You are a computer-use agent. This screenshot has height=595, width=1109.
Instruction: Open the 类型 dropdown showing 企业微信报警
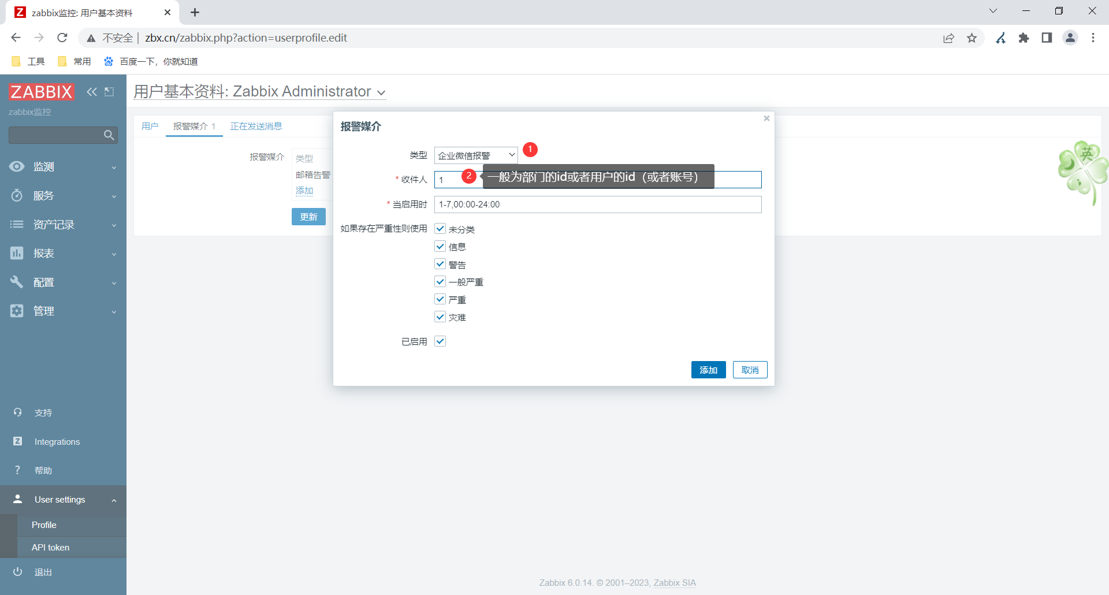[x=476, y=155]
